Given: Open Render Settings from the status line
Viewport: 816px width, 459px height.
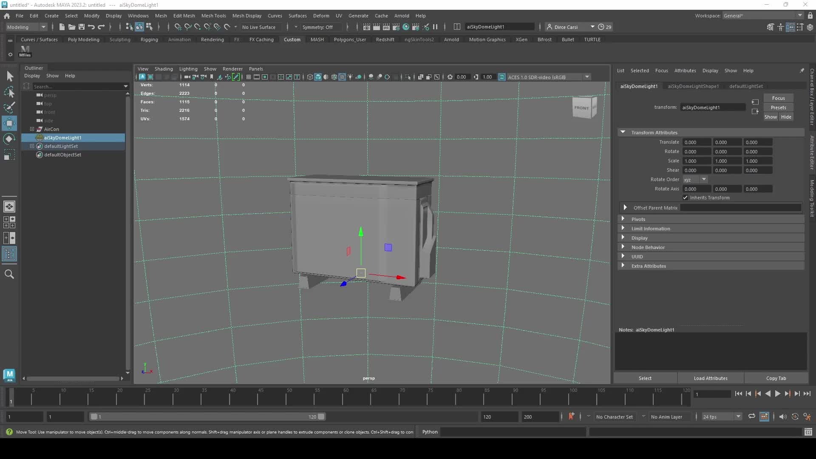Looking at the screenshot, I should coord(396,27).
